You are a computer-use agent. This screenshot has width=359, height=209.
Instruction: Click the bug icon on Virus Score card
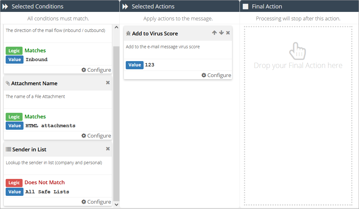(128, 34)
